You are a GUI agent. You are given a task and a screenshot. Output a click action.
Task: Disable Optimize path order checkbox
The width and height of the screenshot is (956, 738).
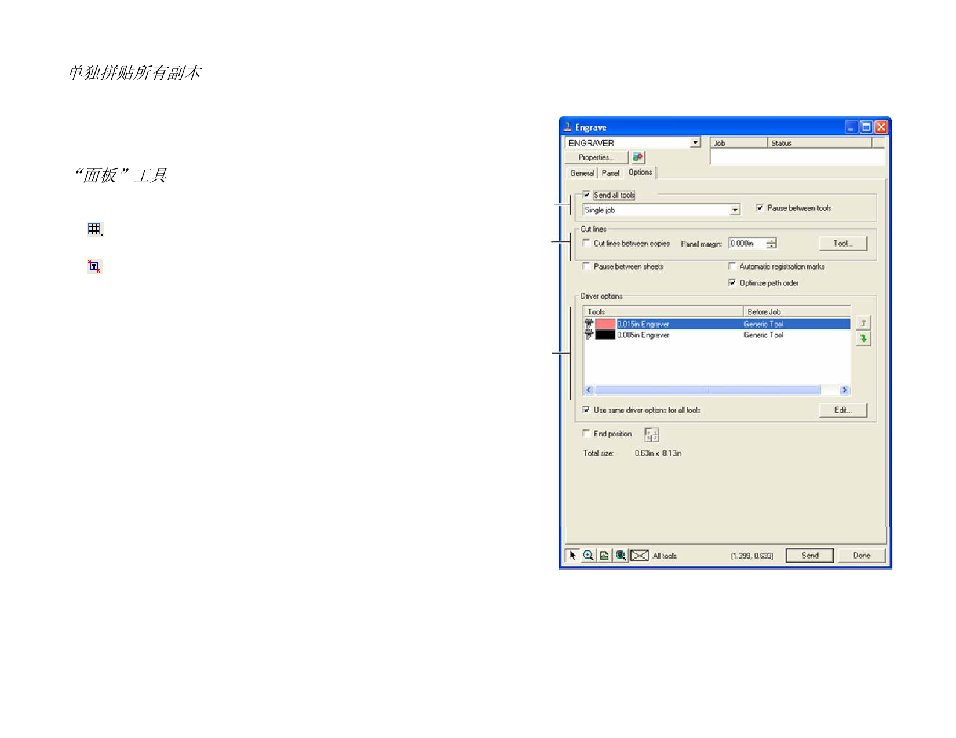coord(732,283)
